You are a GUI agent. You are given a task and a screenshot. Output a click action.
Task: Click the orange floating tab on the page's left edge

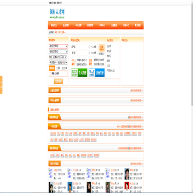coord(1,85)
